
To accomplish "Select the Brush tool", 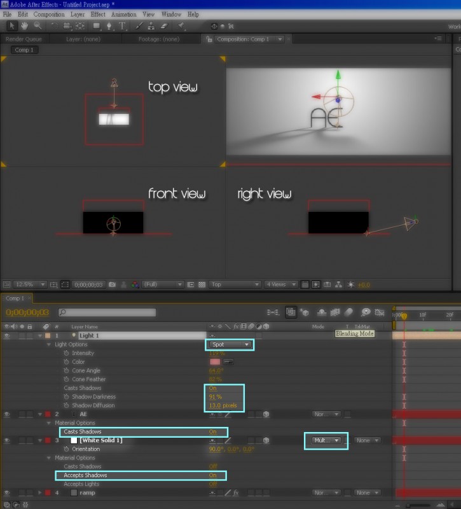I will click(x=139, y=25).
